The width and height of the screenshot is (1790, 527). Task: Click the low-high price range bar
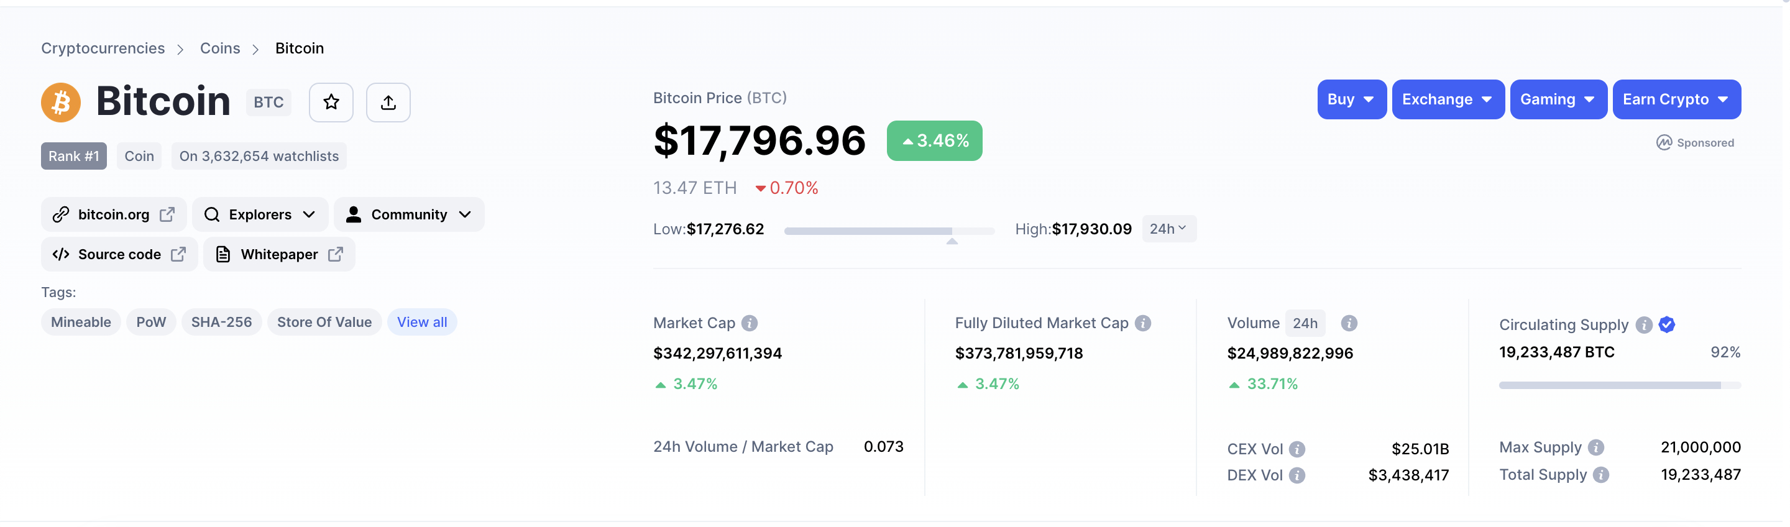pos(889,231)
